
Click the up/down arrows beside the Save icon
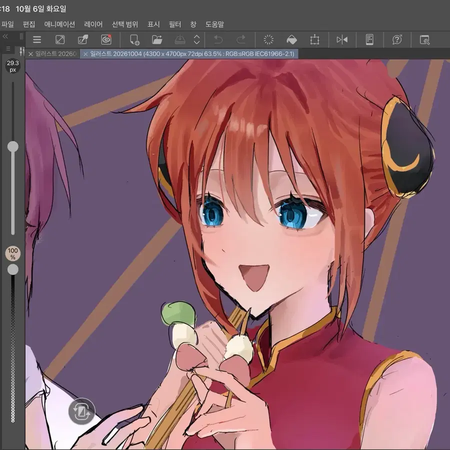196,39
